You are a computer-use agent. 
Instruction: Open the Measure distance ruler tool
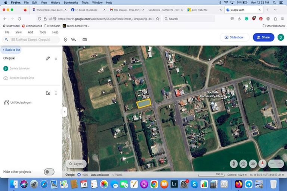pos(85,40)
